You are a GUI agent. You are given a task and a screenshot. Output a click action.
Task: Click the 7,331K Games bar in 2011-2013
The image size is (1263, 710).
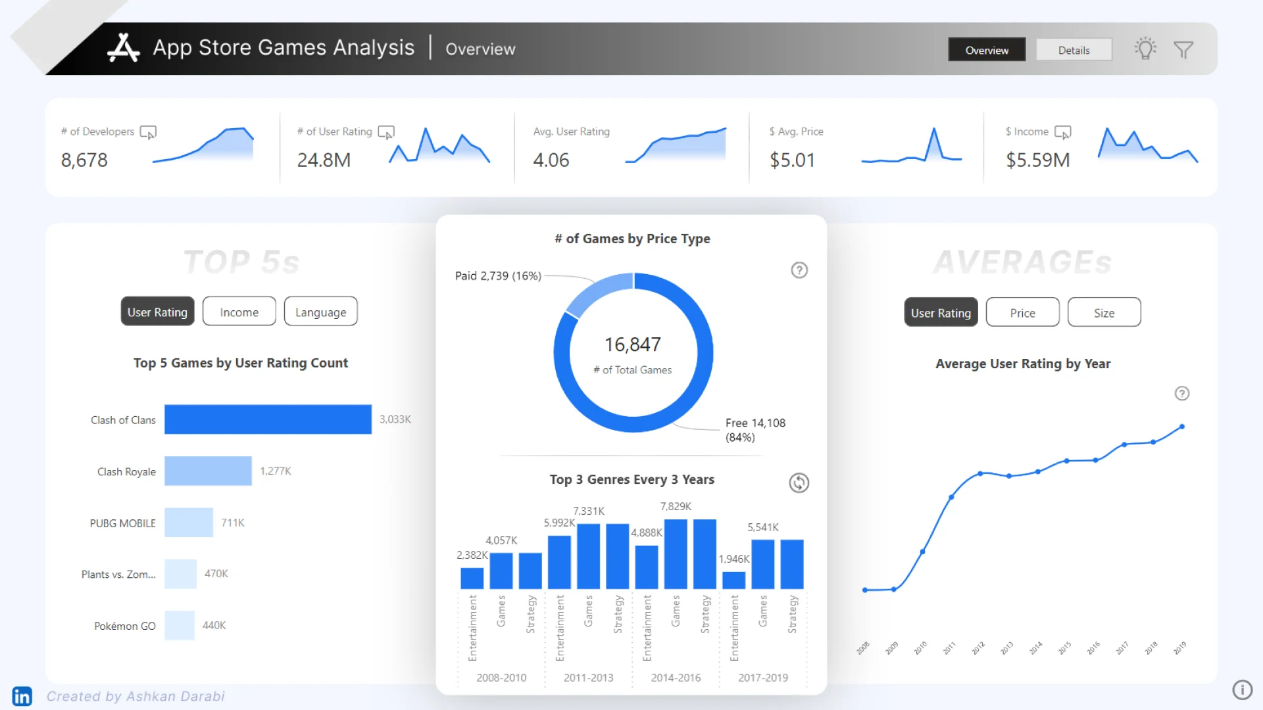pos(588,556)
